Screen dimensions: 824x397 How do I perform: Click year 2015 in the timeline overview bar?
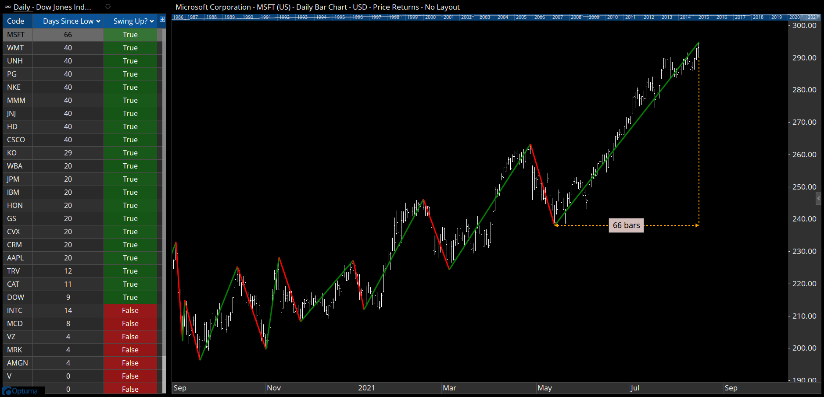pyautogui.click(x=704, y=17)
